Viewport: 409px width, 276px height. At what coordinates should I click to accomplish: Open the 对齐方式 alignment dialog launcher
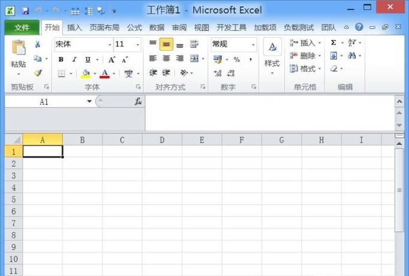click(203, 87)
